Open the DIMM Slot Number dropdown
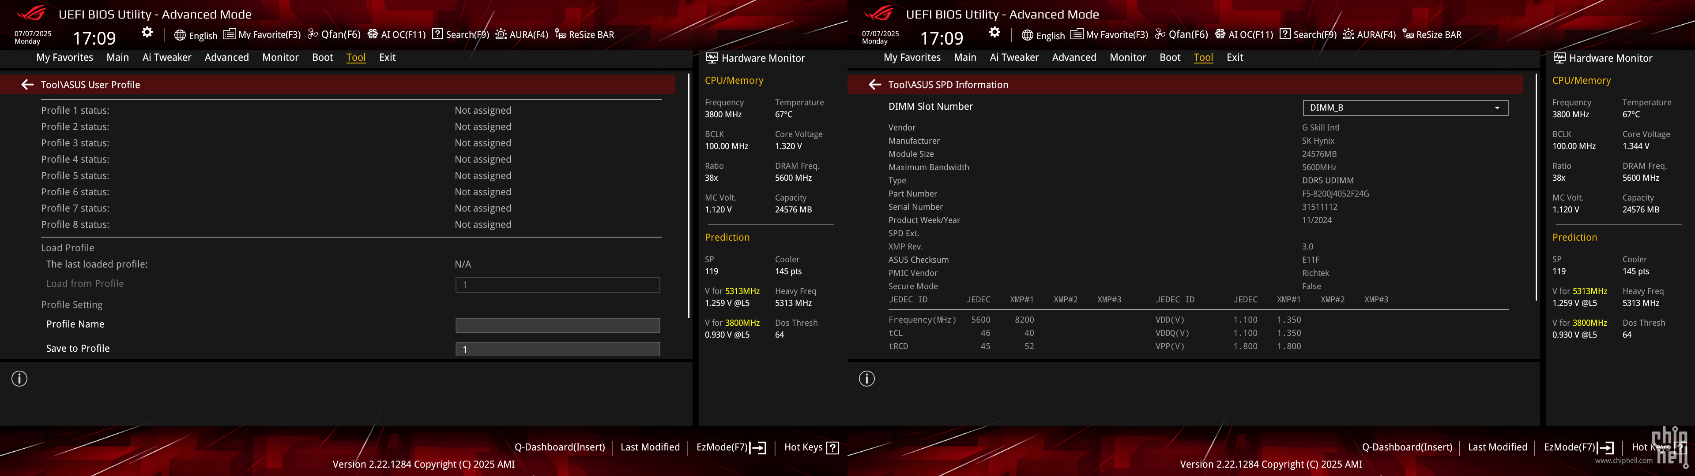This screenshot has width=1695, height=476. [x=1405, y=108]
